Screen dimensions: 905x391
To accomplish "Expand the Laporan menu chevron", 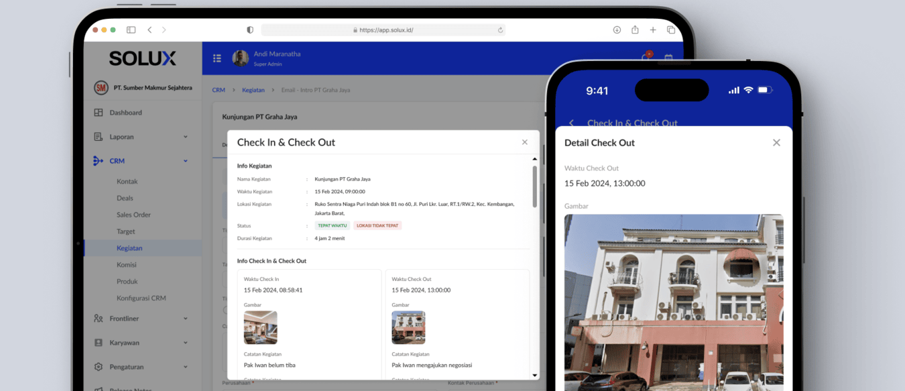I will tap(186, 137).
